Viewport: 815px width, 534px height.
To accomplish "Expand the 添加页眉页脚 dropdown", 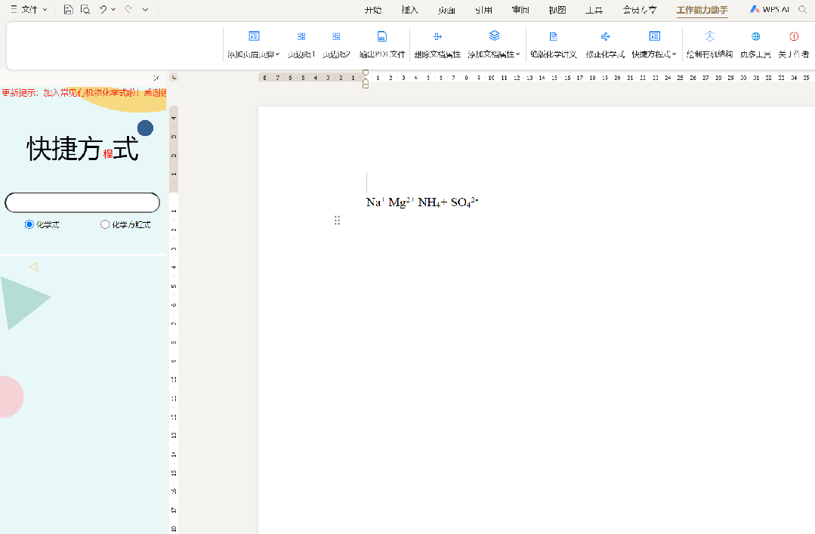I will click(277, 54).
